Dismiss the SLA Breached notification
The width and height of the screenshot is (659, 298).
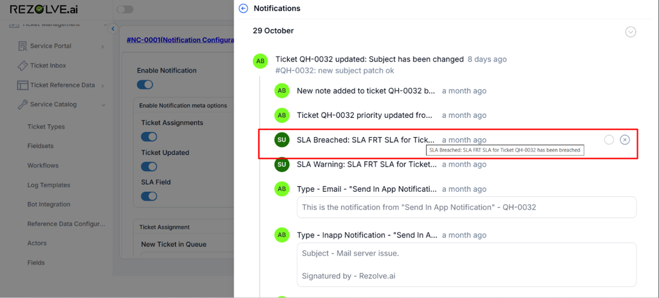point(624,140)
